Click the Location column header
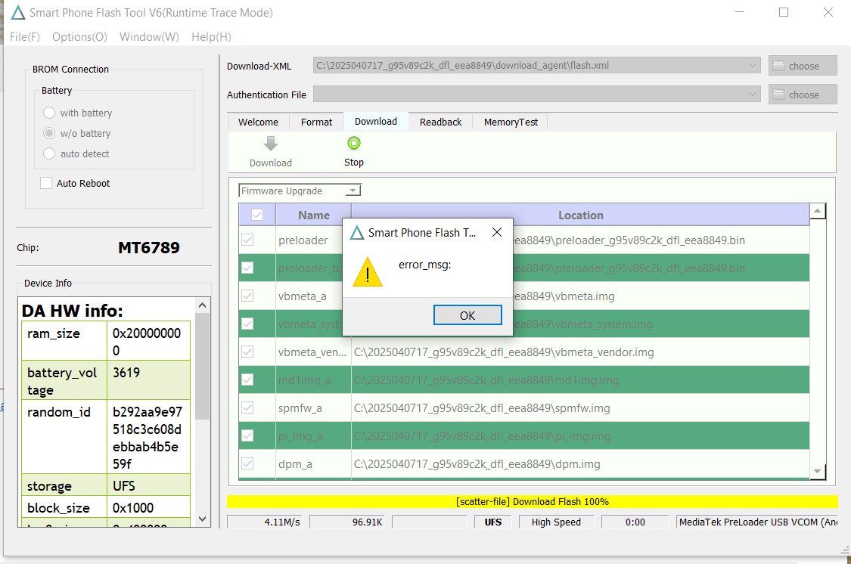This screenshot has height=564, width=851. coord(581,215)
